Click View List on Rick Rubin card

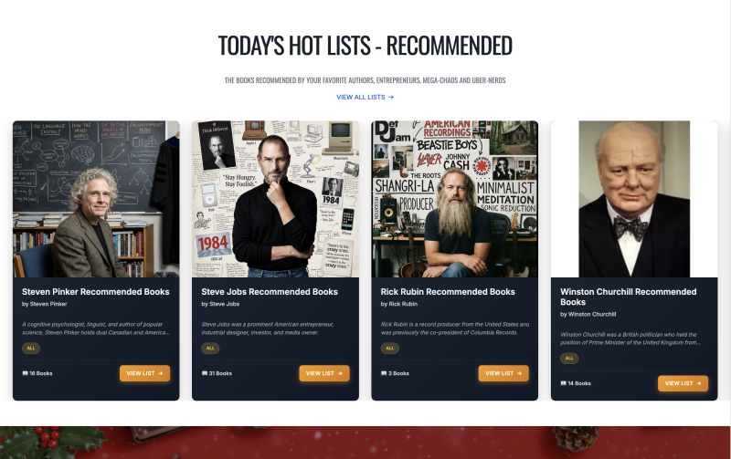503,373
